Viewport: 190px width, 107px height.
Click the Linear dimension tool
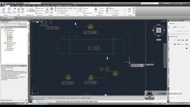tap(101, 8)
